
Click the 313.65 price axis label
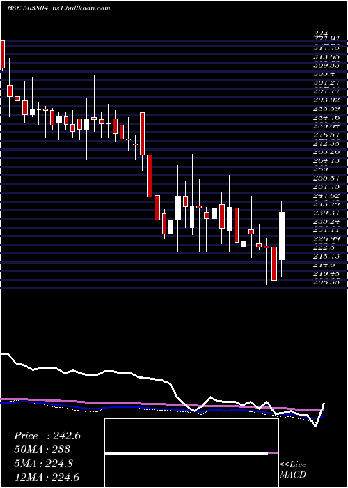coord(326,56)
